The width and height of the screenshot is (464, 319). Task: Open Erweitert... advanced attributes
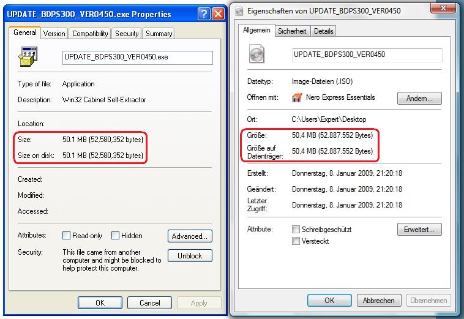pyautogui.click(x=419, y=230)
